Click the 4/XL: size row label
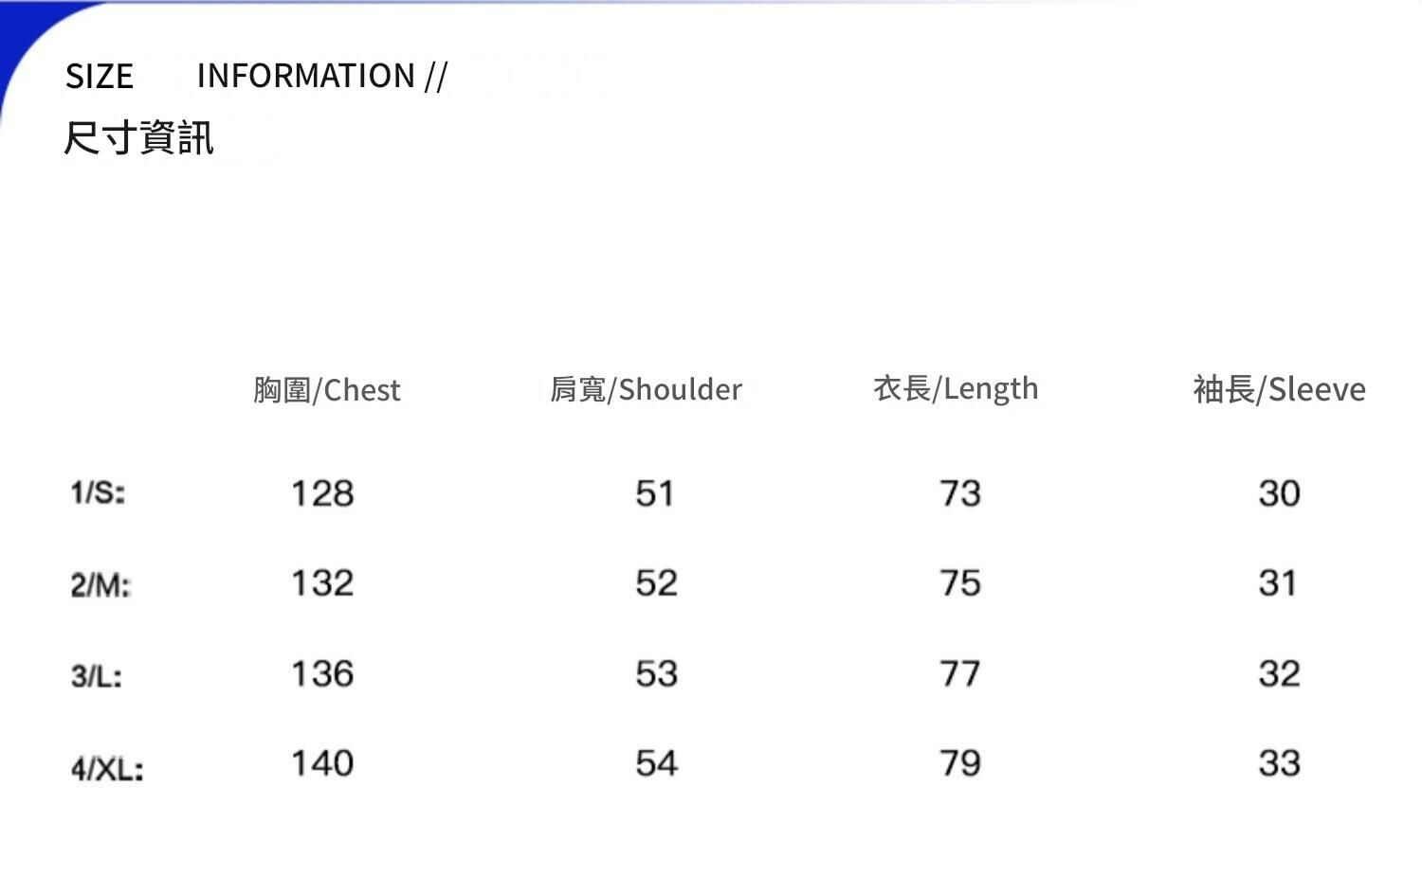This screenshot has height=876, width=1422. (107, 768)
